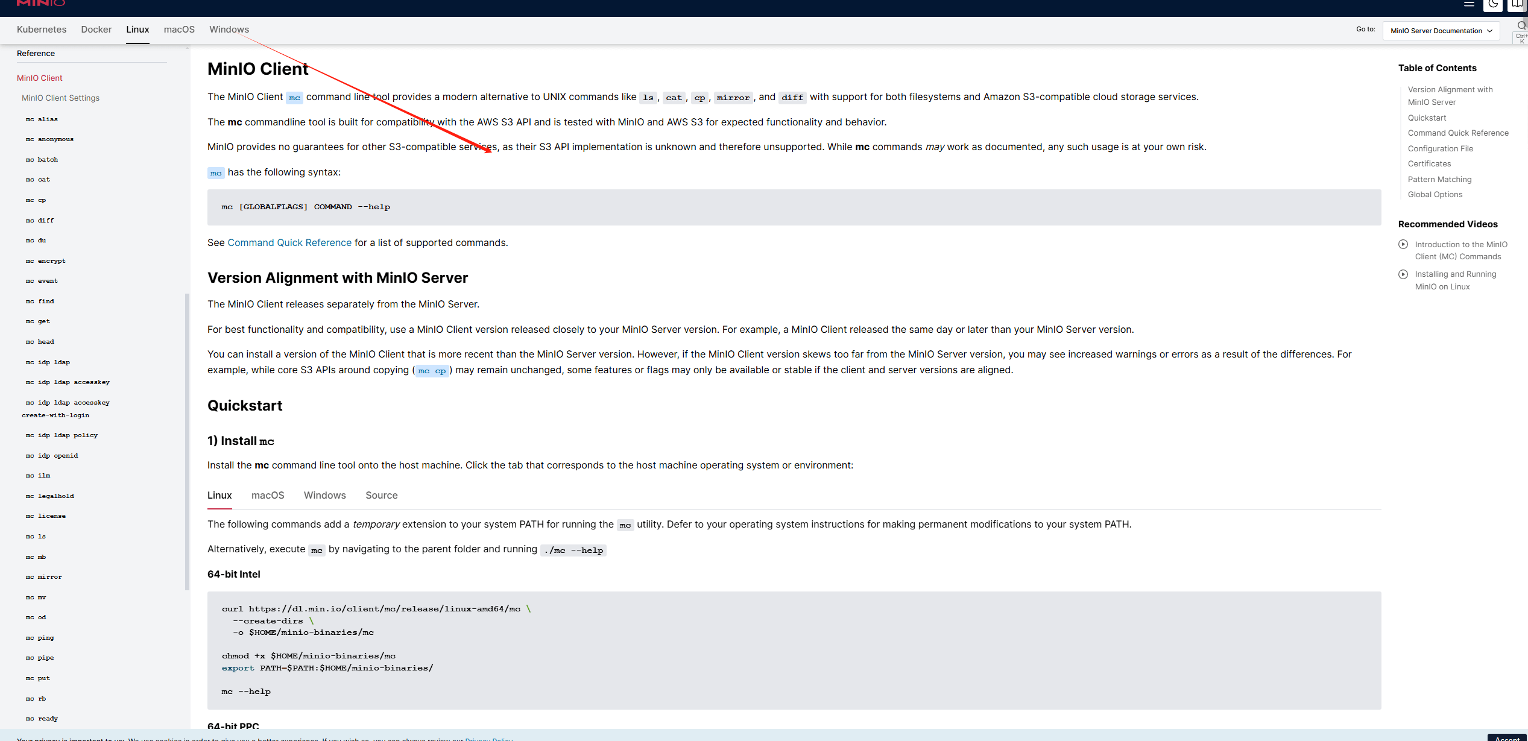Image resolution: width=1528 pixels, height=741 pixels.
Task: Play Introduction to MinIO Client video icon
Action: (1403, 244)
